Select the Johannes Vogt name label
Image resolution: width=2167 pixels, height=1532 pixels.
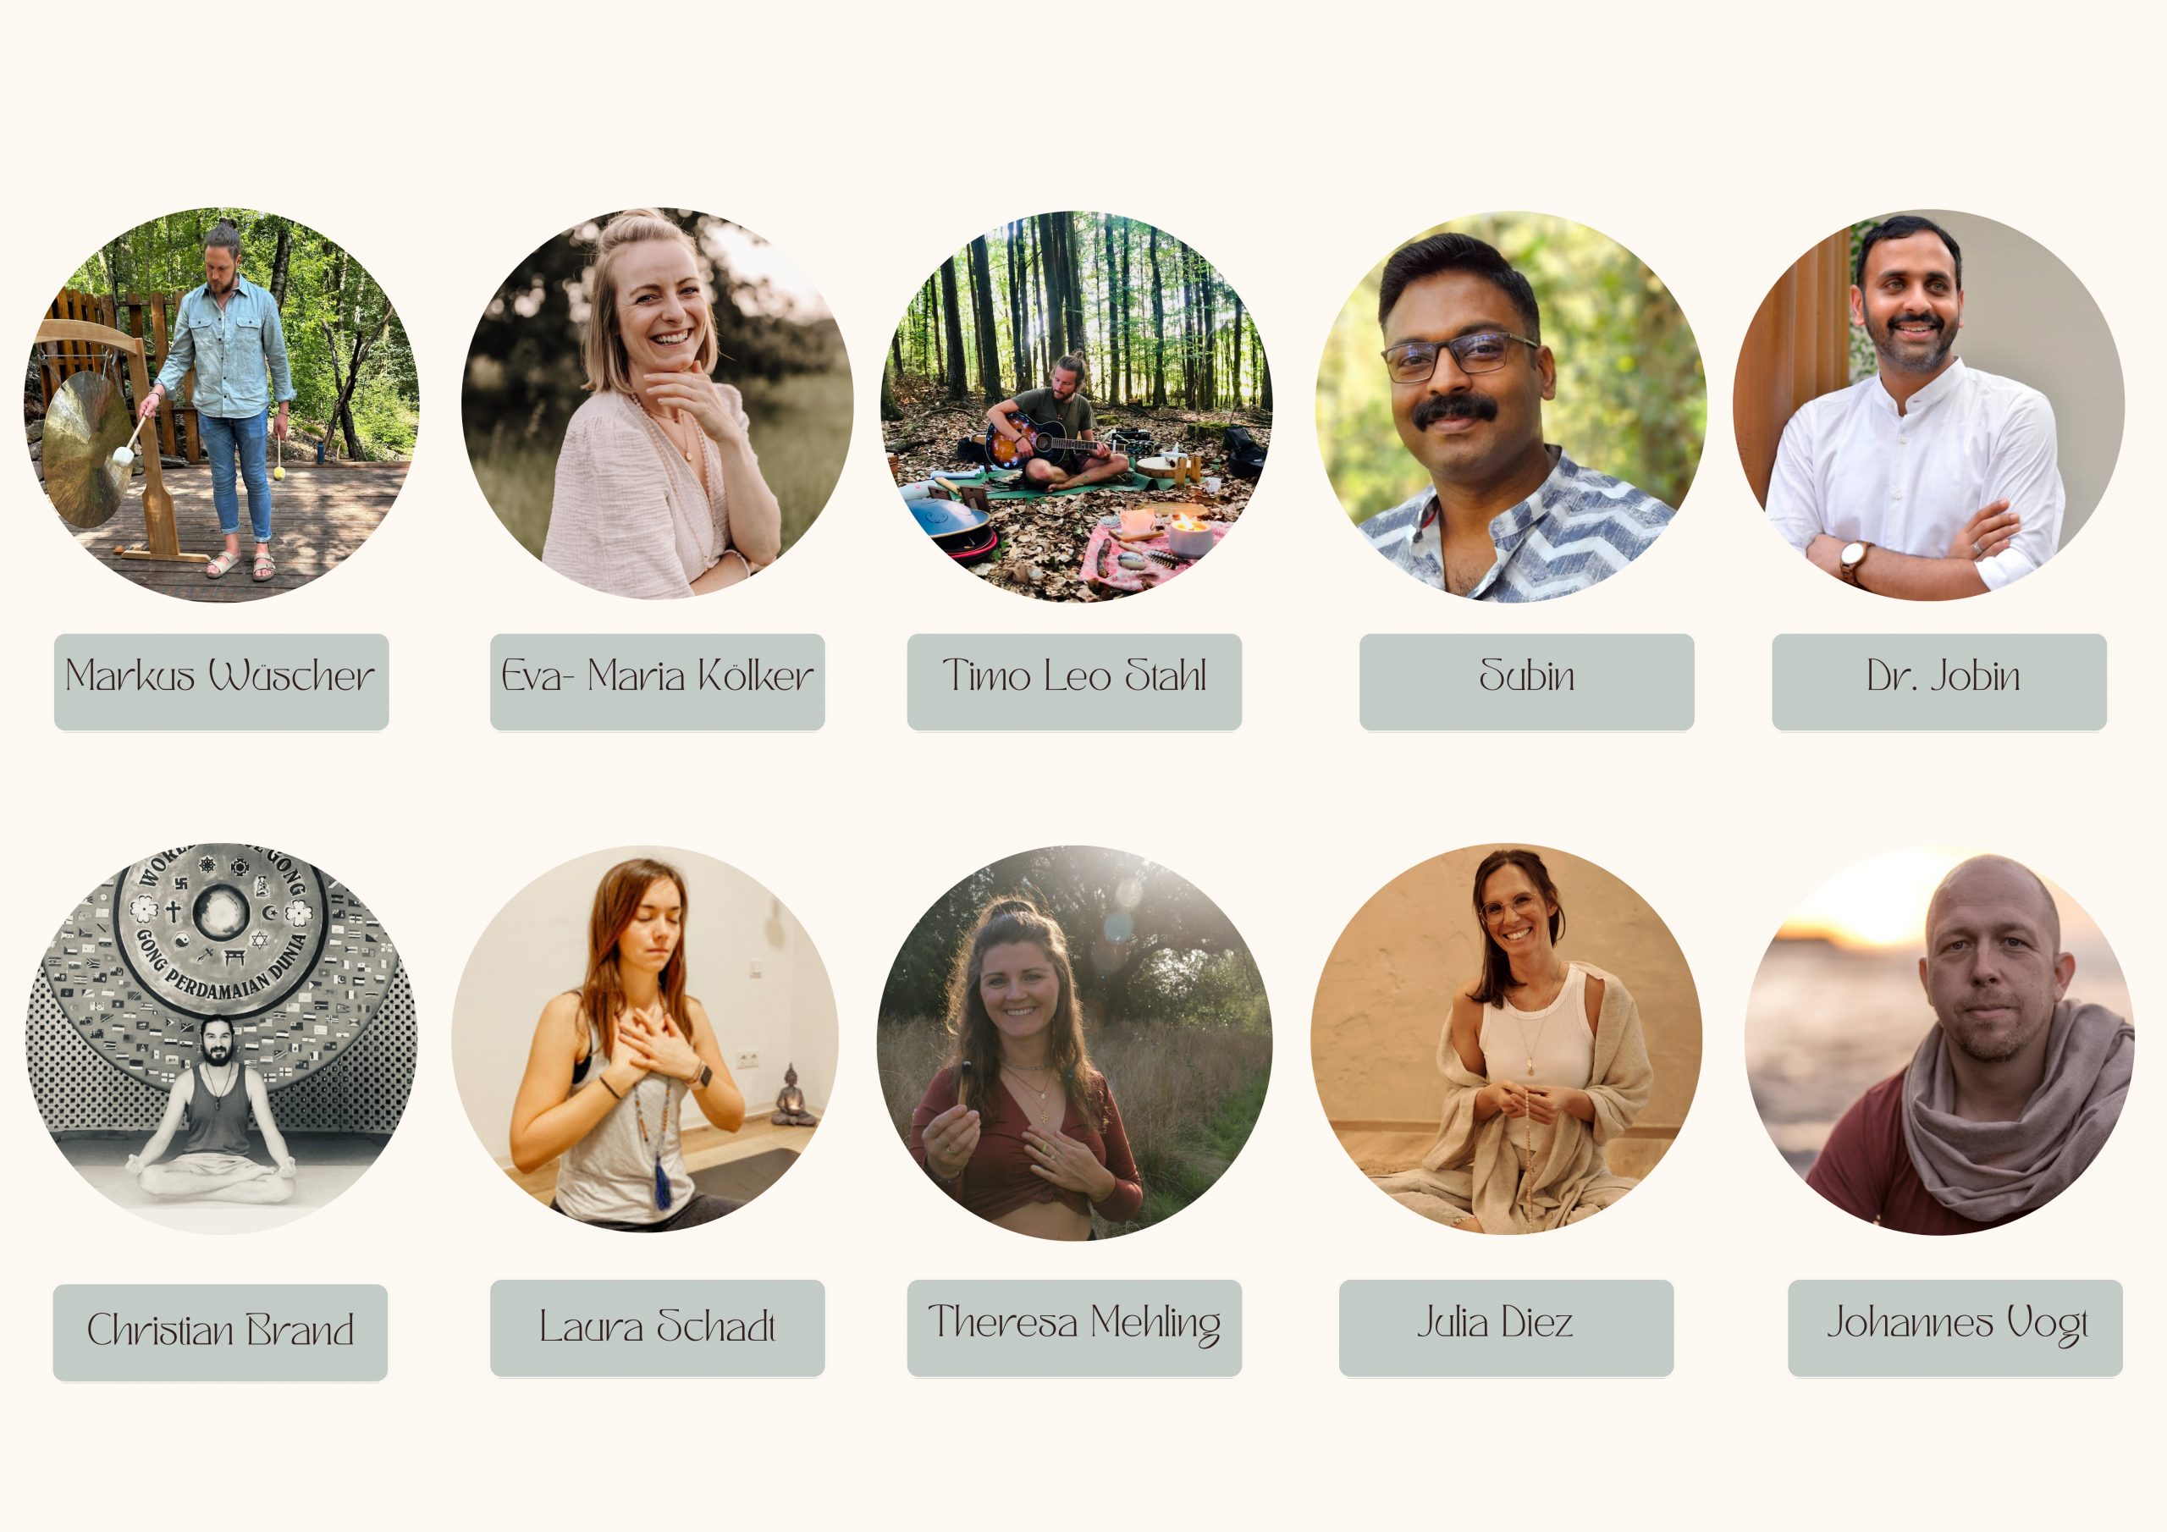click(1955, 1328)
